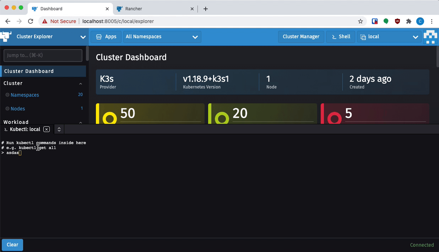439x252 pixels.
Task: Toggle the kubectl panel height expander
Action: 59,129
